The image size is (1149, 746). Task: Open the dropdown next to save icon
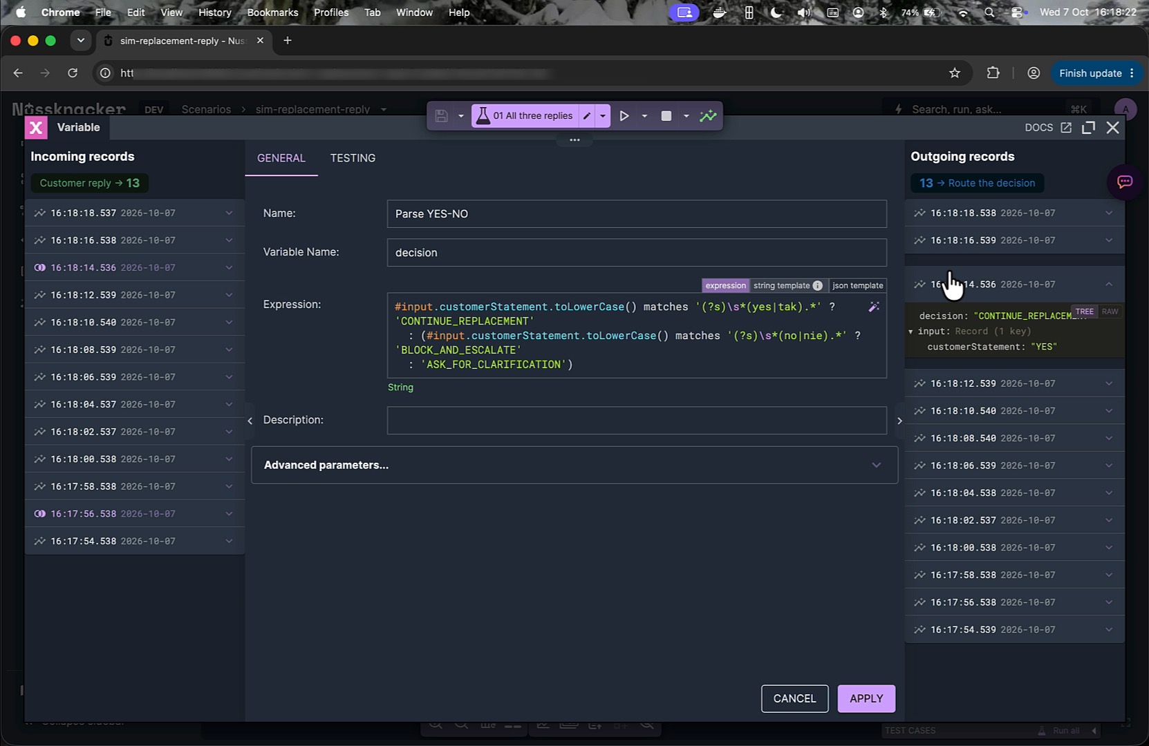click(461, 116)
